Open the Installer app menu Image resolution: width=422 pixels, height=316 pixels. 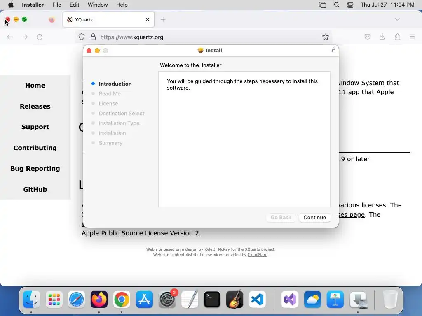tap(33, 5)
